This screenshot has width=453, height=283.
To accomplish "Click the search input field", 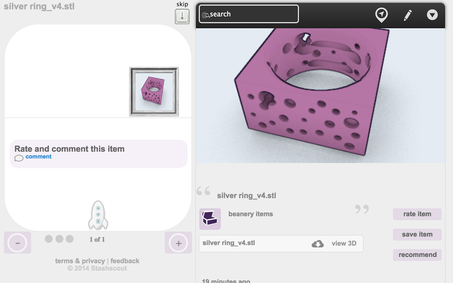I will coord(249,14).
